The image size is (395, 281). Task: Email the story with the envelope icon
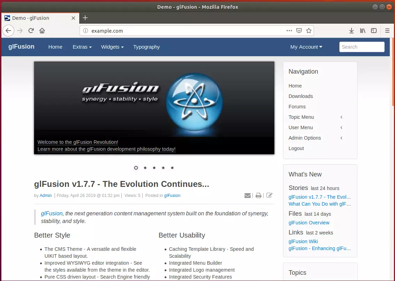coord(247,196)
